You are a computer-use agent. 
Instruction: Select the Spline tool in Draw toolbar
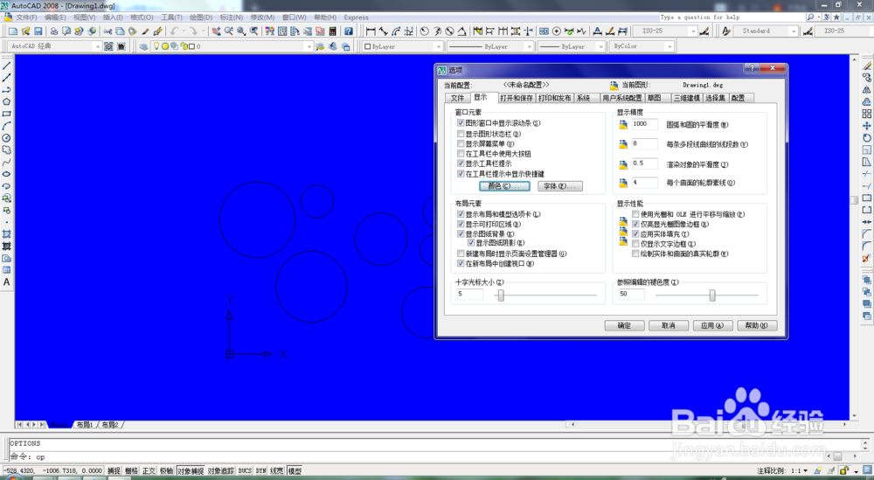(7, 163)
